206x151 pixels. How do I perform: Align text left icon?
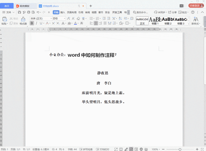[91, 23]
